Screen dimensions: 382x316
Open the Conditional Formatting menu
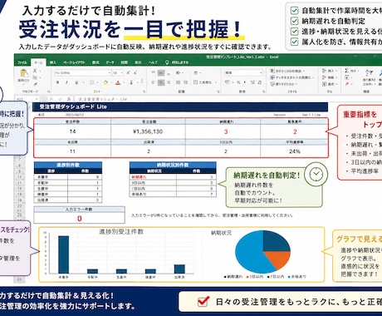pyautogui.click(x=287, y=72)
